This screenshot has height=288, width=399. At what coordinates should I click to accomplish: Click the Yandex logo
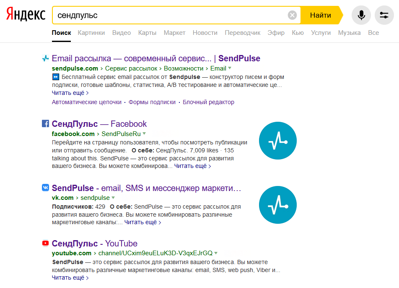(26, 14)
